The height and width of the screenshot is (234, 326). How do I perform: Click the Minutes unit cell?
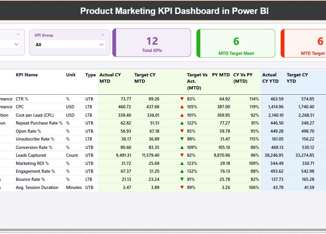pos(74,187)
